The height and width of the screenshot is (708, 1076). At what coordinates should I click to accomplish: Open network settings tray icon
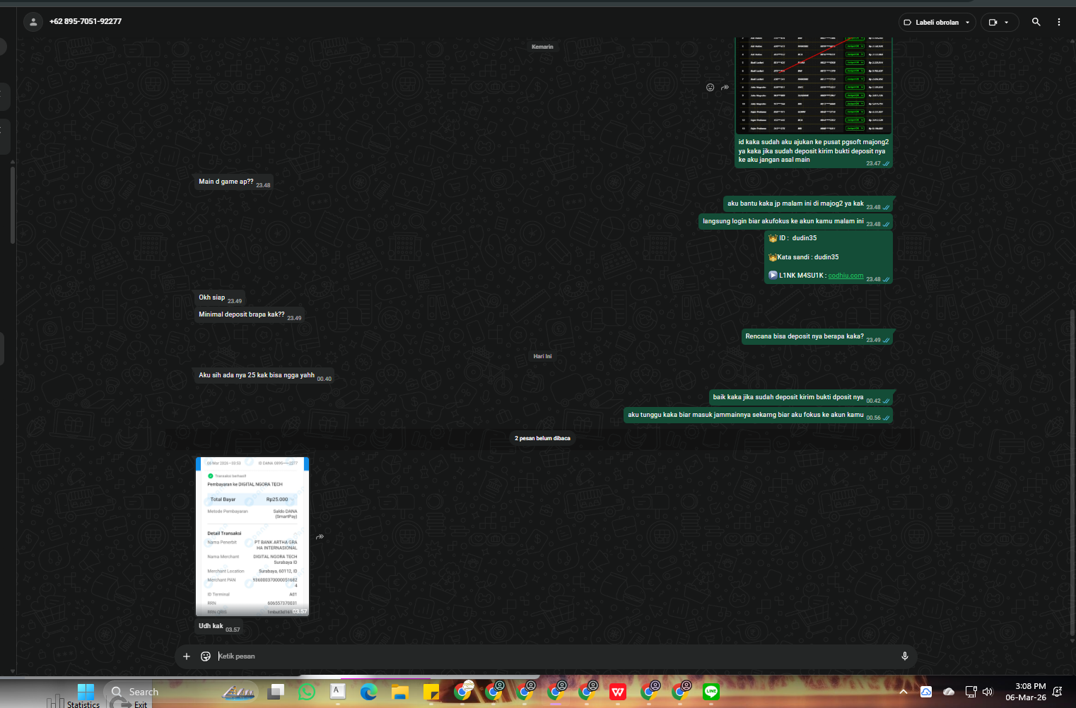tap(971, 692)
